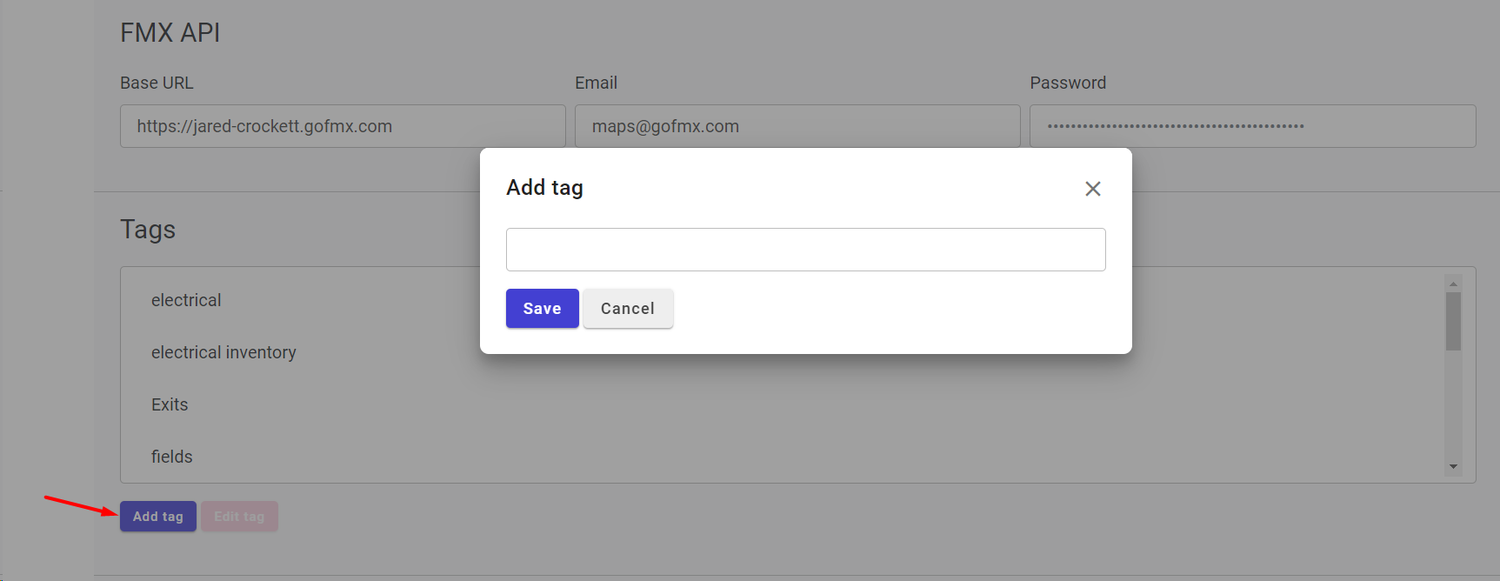
Task: Select the electrical inventory tag
Action: [x=223, y=351]
